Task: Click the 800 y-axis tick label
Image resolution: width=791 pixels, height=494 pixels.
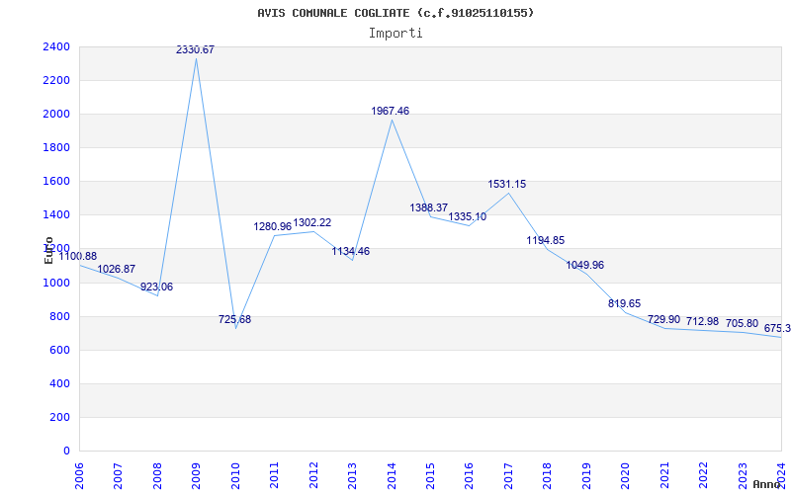Action: (60, 316)
